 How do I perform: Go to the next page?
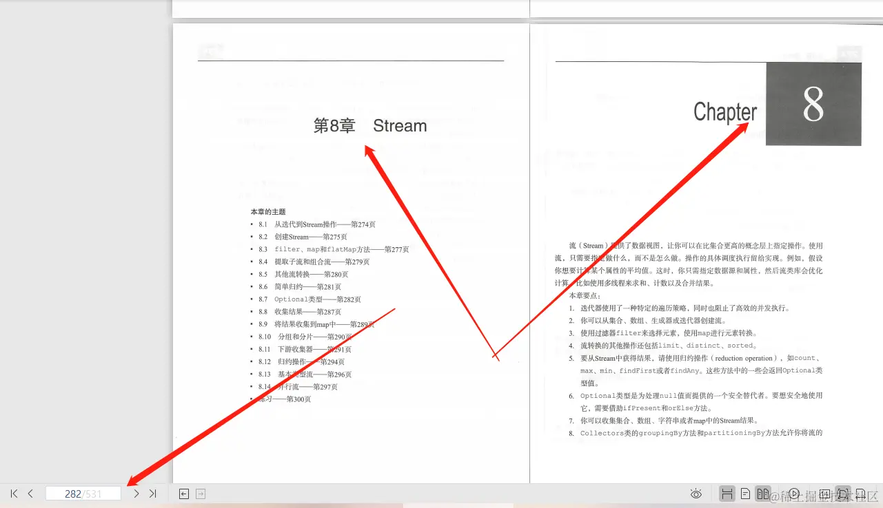pyautogui.click(x=136, y=494)
